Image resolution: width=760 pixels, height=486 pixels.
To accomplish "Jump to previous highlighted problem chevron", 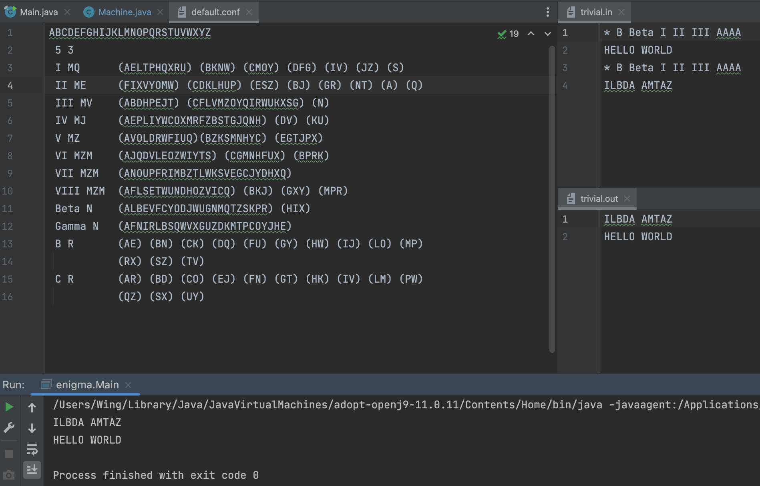I will tap(531, 34).
